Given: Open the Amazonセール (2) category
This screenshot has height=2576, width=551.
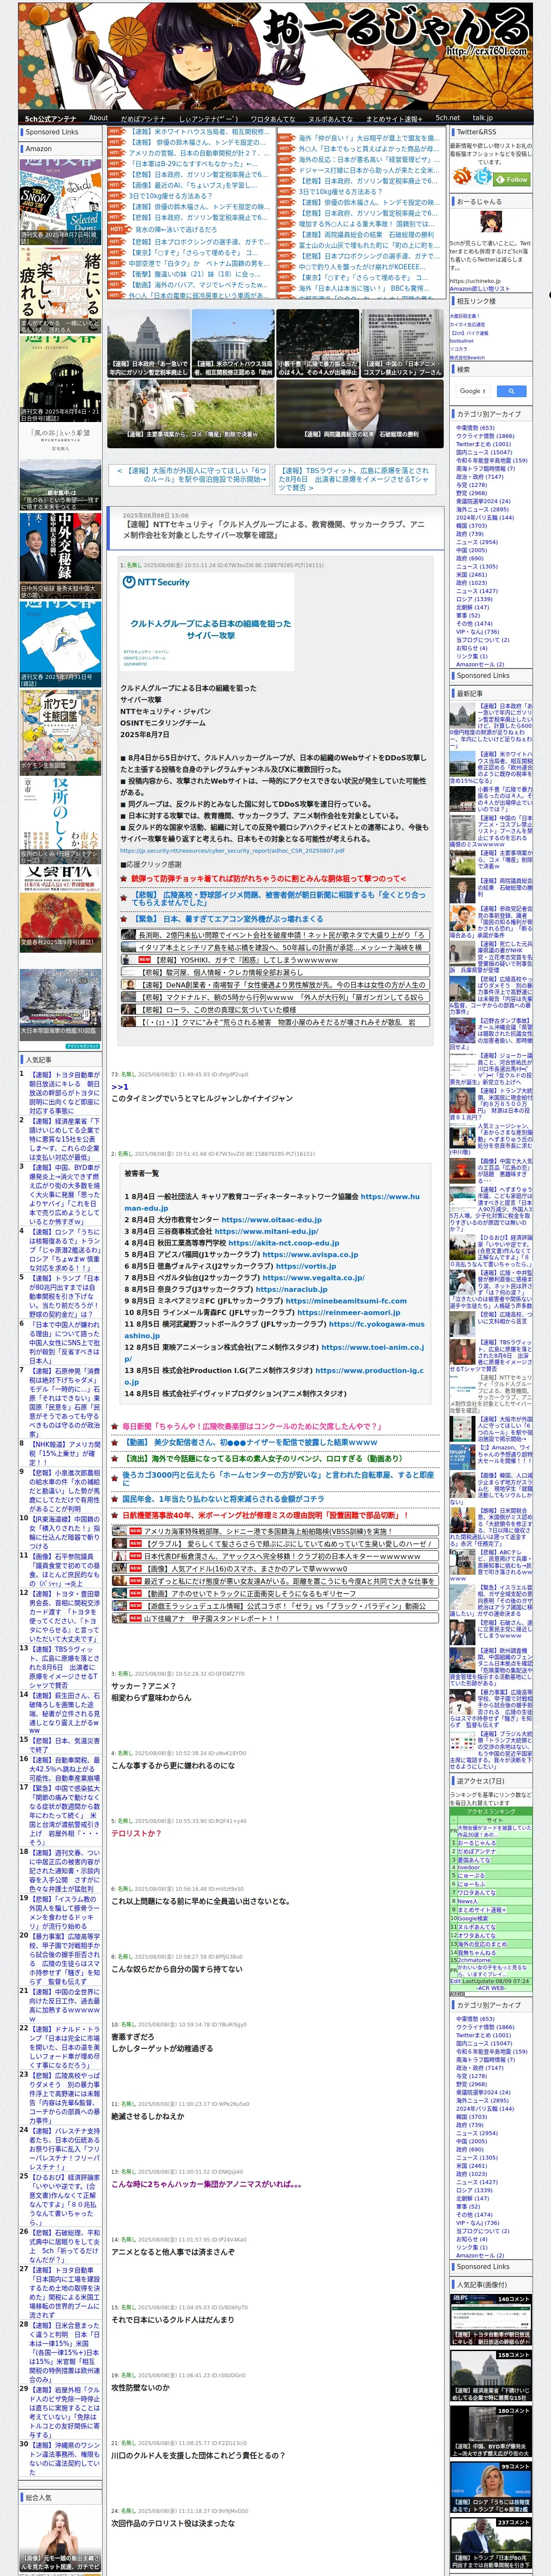Looking at the screenshot, I should click(480, 664).
